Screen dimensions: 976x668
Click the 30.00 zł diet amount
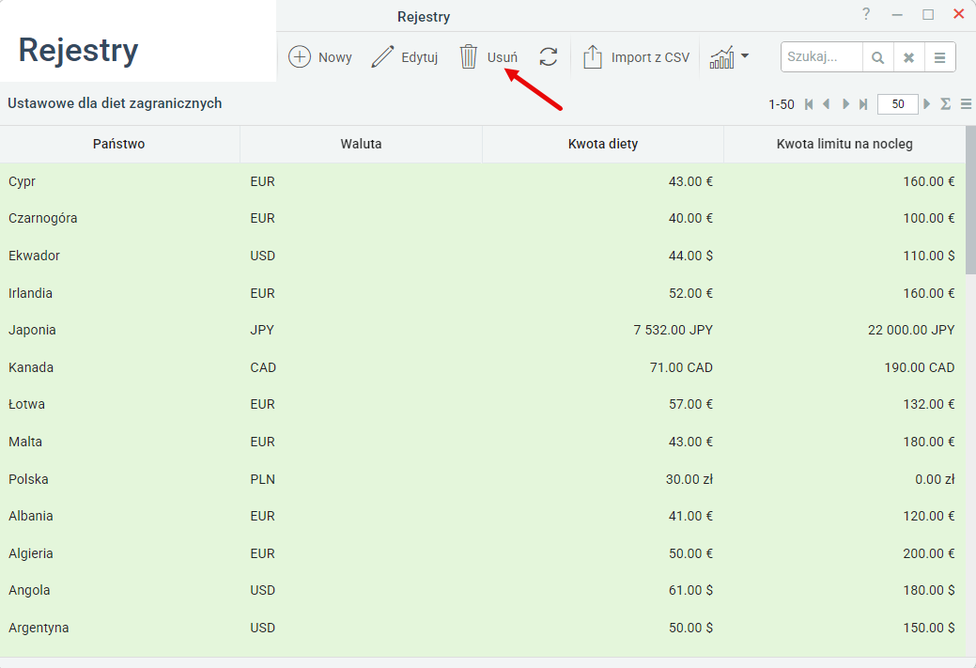(x=689, y=479)
